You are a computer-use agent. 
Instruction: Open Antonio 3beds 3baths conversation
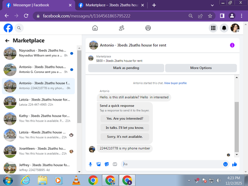coord(38,69)
